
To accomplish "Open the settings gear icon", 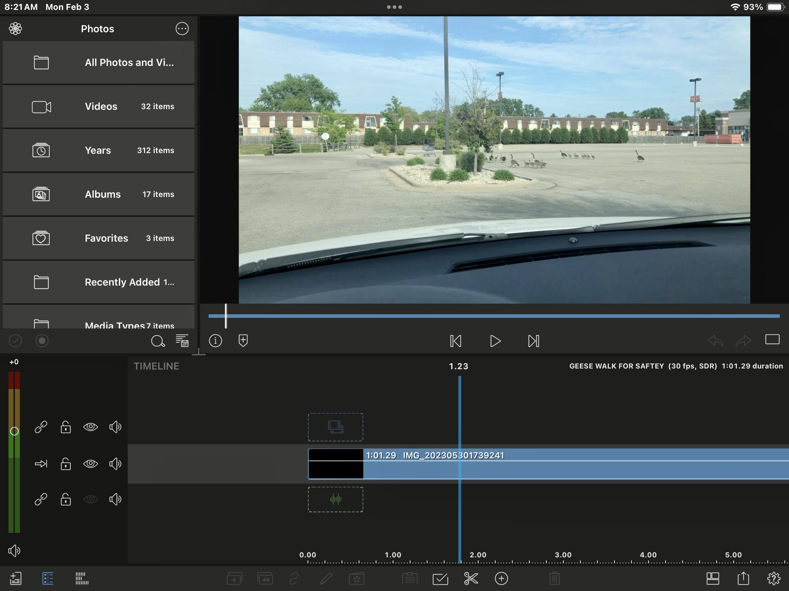I will click(773, 579).
